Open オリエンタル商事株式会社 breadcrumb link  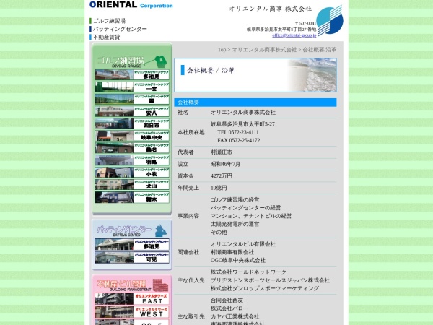[264, 50]
